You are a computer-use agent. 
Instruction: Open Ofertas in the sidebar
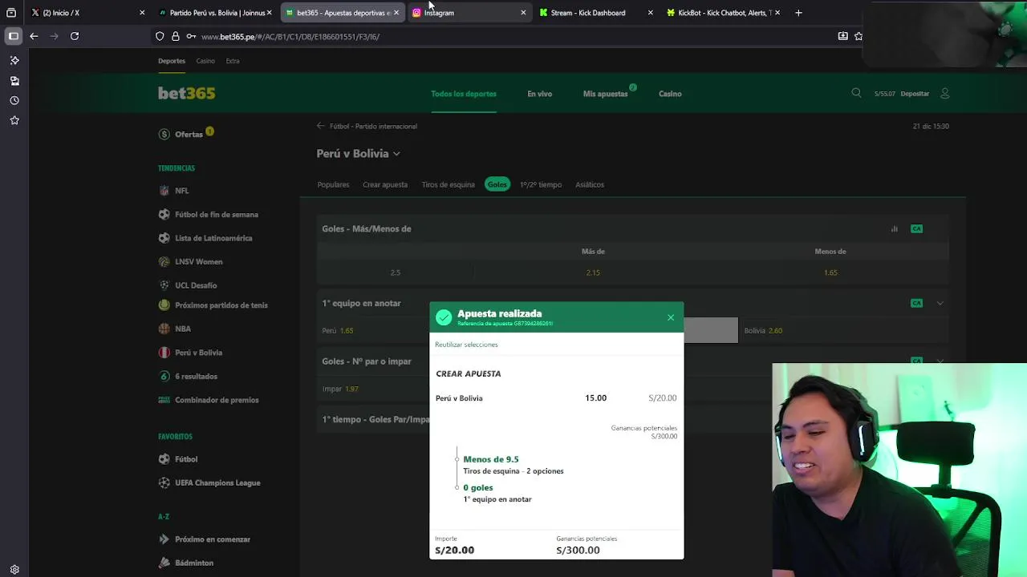[x=189, y=135]
